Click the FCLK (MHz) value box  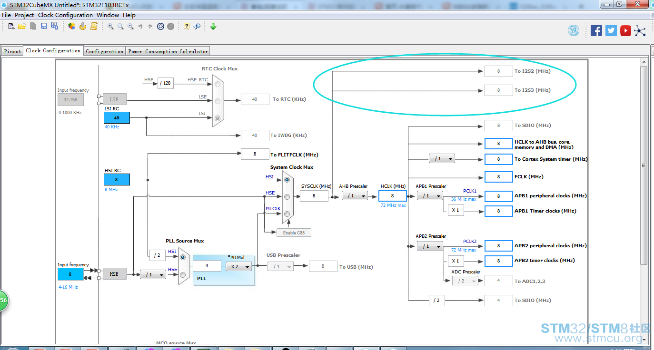click(x=498, y=177)
